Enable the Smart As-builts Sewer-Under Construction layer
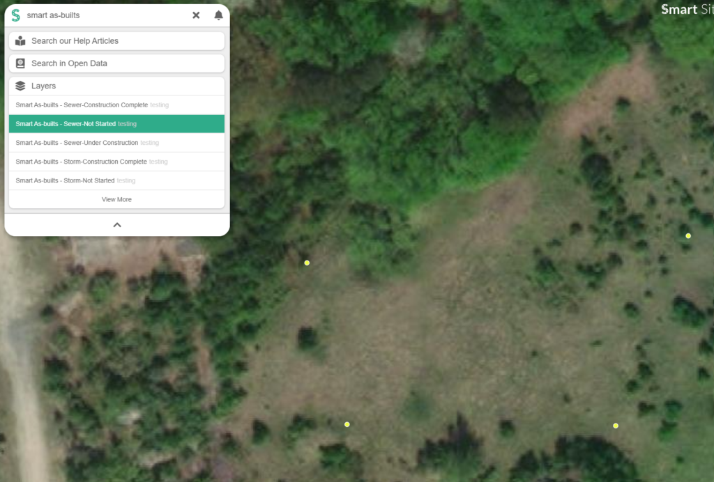 [x=116, y=142]
